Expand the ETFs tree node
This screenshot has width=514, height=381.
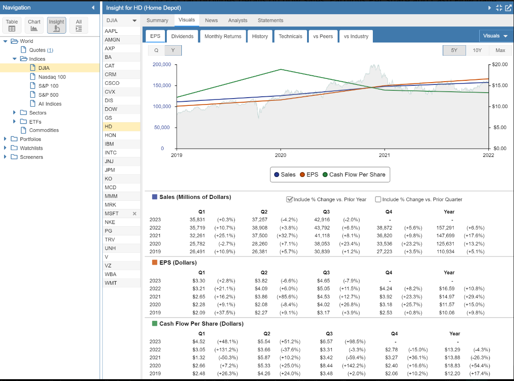[14, 121]
